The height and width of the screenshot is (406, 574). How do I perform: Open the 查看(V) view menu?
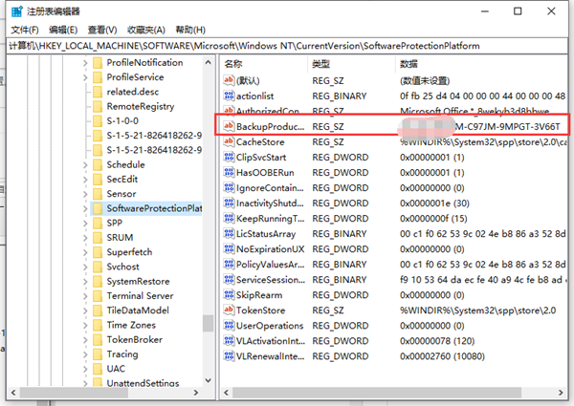pyautogui.click(x=101, y=30)
